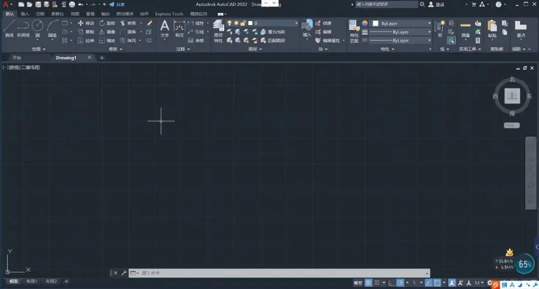The width and height of the screenshot is (539, 289).
Task: Click the WCS button under ViewCube
Action: (512, 125)
